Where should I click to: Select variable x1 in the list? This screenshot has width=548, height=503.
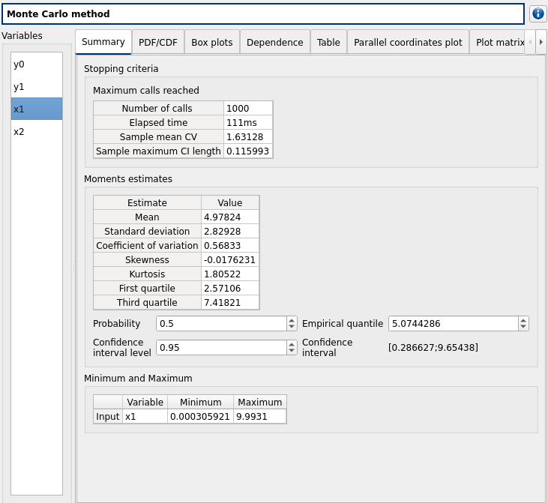click(37, 109)
